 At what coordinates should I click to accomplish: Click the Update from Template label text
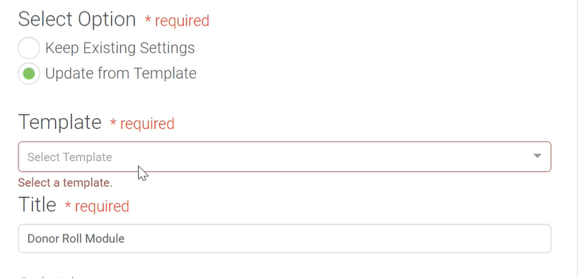click(120, 74)
